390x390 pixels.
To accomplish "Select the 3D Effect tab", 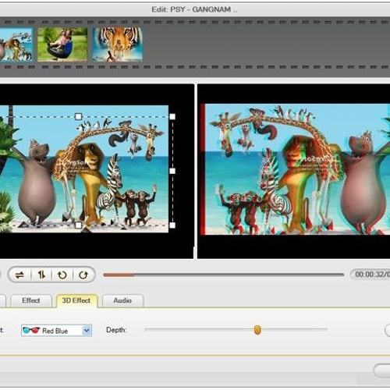I will pos(76,301).
